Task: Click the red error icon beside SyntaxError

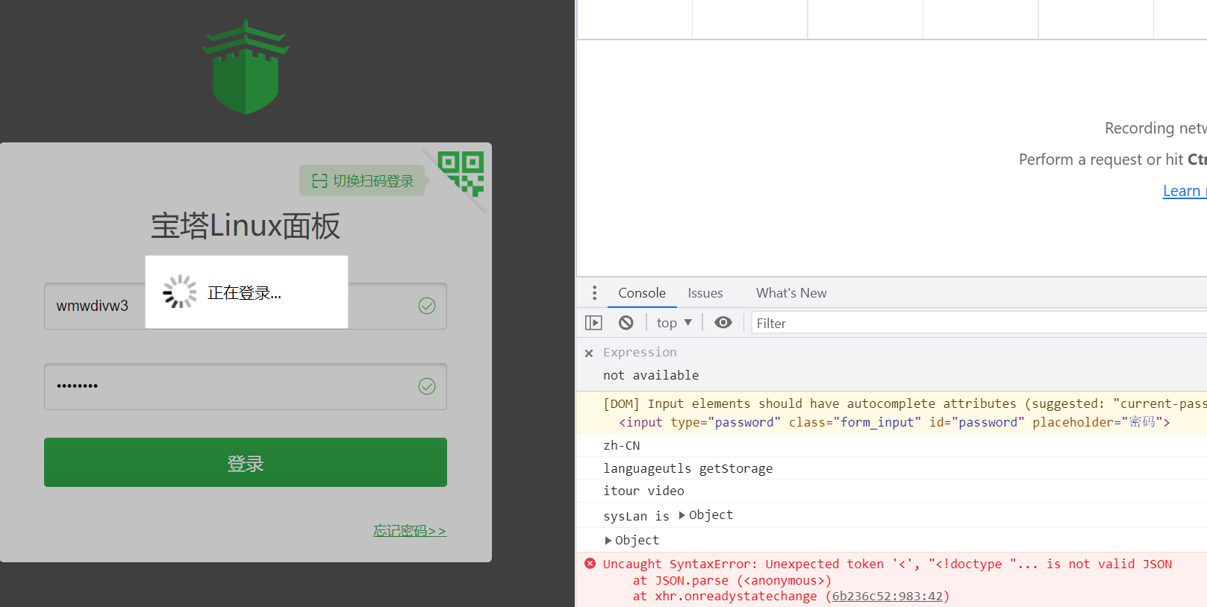Action: tap(590, 564)
